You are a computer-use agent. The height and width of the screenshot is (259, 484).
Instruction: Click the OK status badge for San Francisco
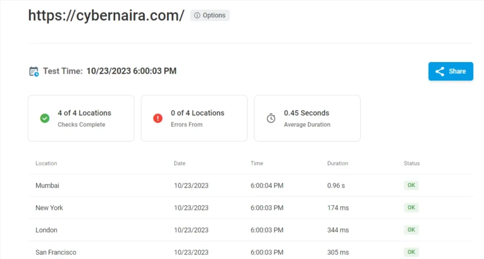411,252
